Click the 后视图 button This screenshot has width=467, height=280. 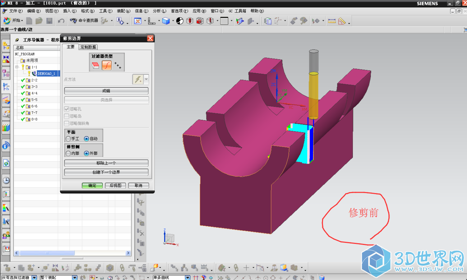[116, 185]
